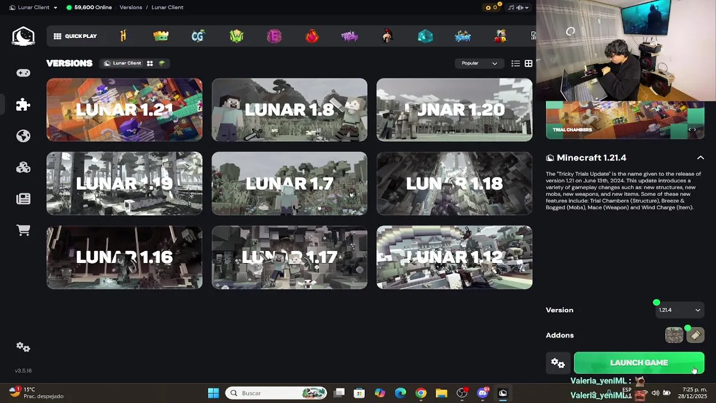
Task: Open the Popular sort dropdown
Action: click(479, 63)
